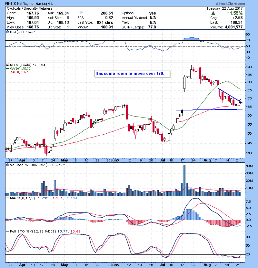The image size is (258, 268).
Task: Click the Last price value in the quote header
Action: 236,22
